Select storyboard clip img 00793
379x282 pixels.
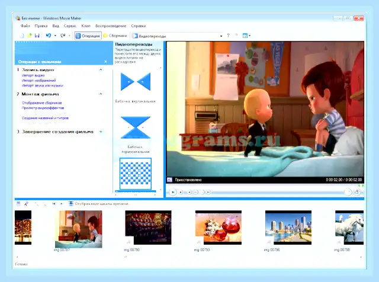tap(219, 227)
